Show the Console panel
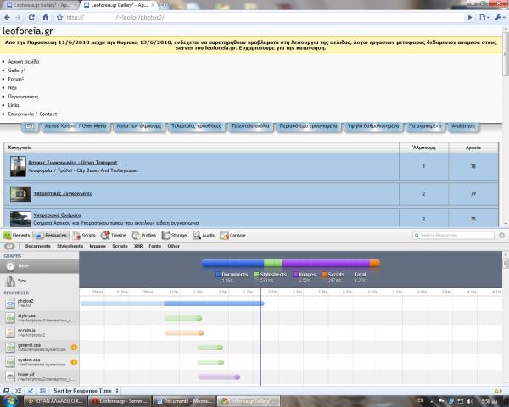 [x=234, y=235]
